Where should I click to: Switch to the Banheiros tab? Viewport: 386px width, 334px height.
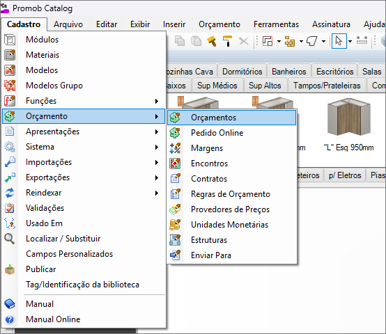[288, 72]
